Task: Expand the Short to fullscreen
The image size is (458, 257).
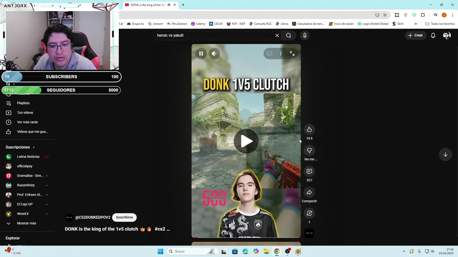Action: 292,54
